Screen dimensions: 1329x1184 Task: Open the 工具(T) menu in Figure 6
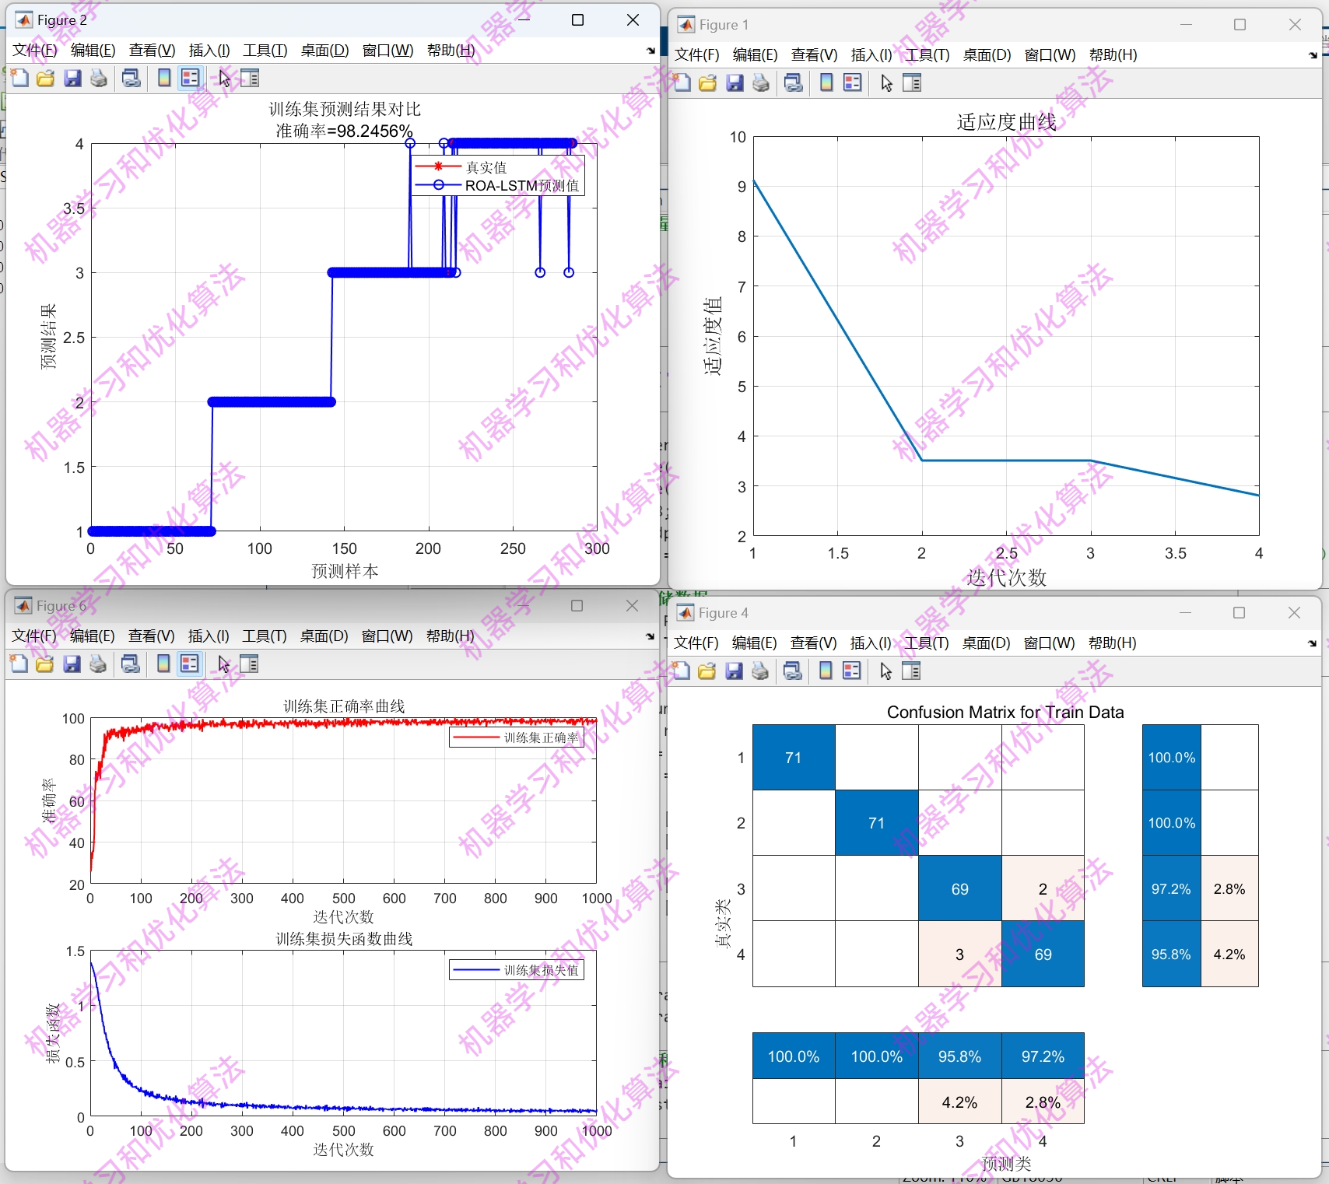[x=264, y=636]
